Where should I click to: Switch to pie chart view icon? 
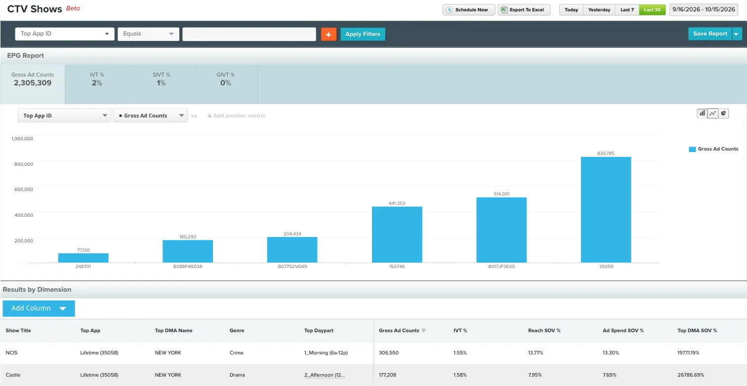[x=723, y=114]
